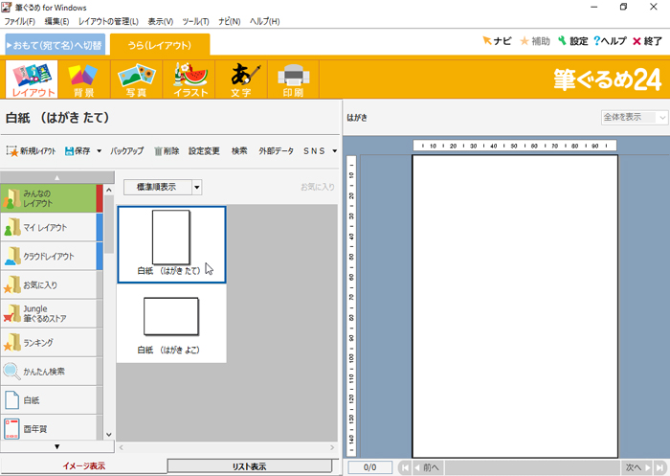The image size is (670, 476).
Task: Select かんたん検索 in the sidebar
Action: click(50, 371)
